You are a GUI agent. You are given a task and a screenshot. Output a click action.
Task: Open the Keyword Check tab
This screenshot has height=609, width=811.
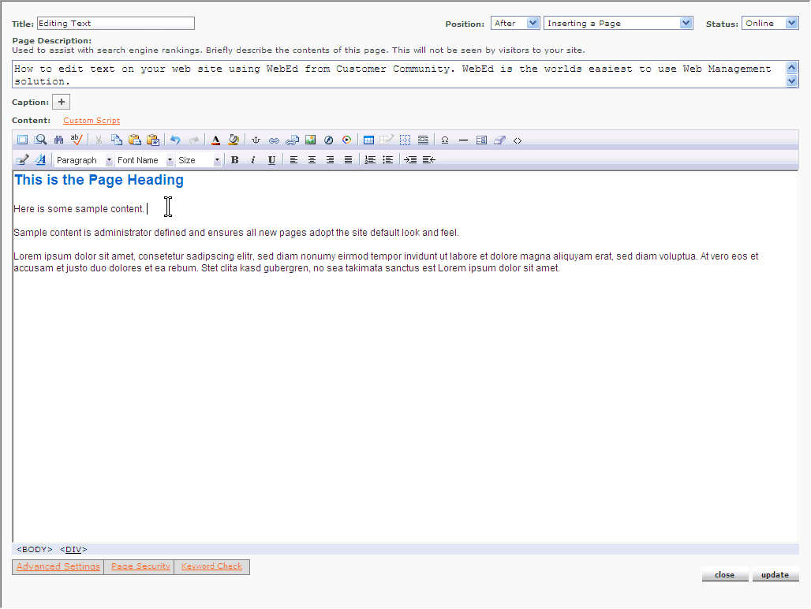(211, 566)
